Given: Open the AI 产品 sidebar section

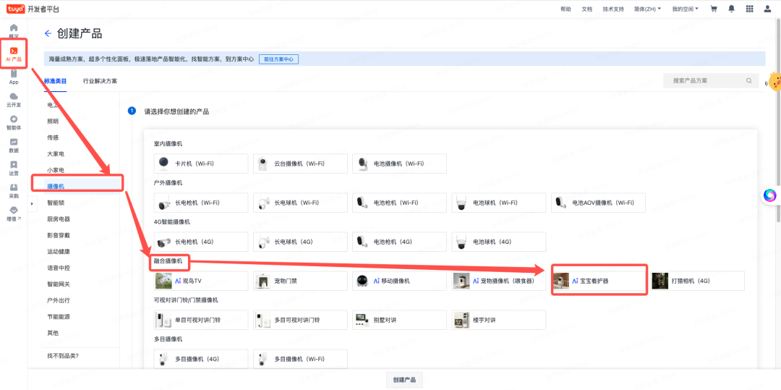Looking at the screenshot, I should pos(14,54).
